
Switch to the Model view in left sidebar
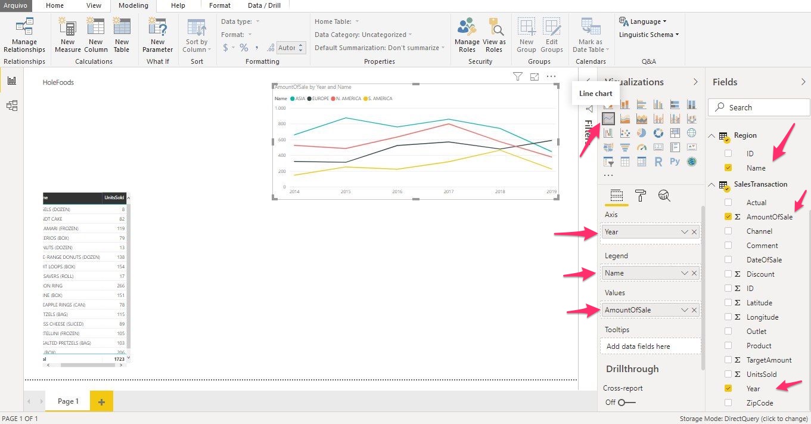[12, 106]
